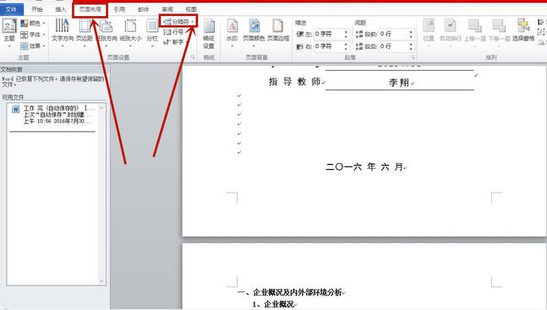Click the Word file icon in recovery list

(15, 110)
